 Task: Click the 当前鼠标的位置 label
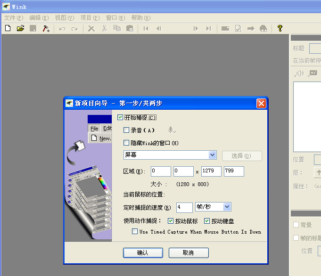[x=144, y=195]
